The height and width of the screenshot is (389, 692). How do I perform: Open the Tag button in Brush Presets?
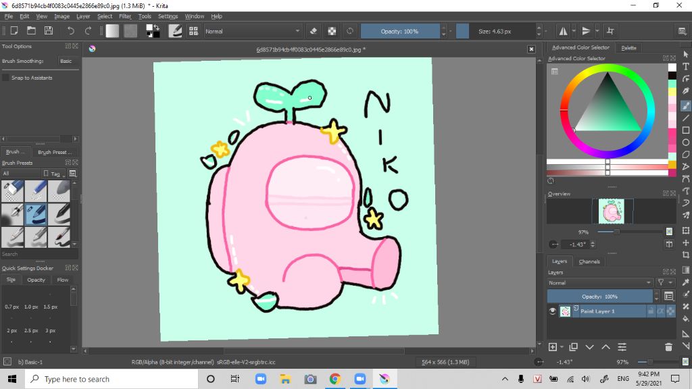coord(54,174)
